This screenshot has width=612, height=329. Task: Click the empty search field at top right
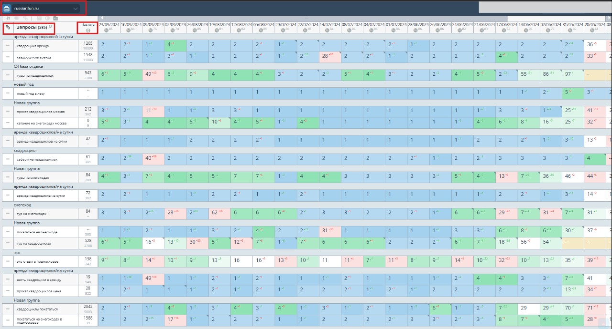544,7
